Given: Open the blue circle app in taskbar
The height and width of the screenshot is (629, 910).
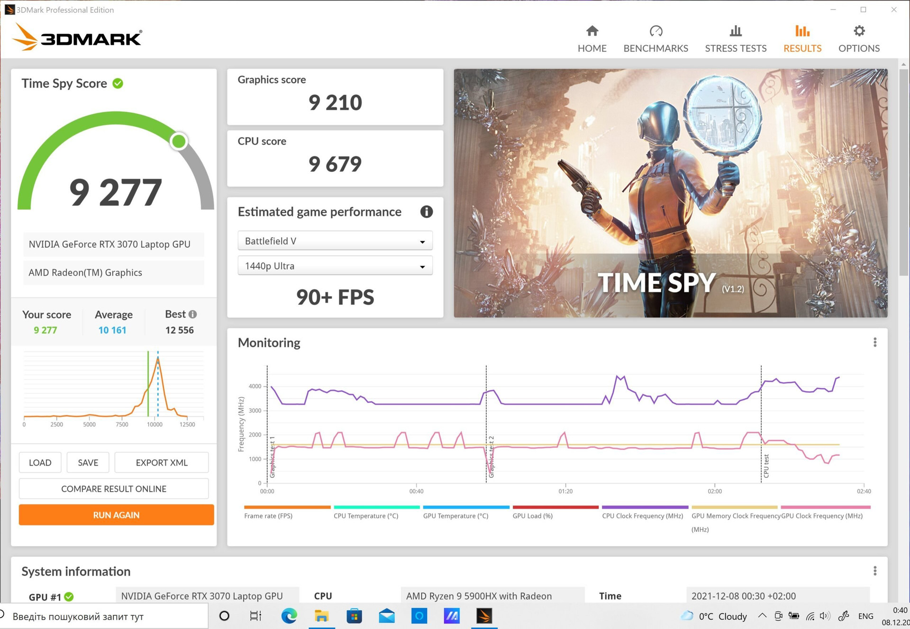Looking at the screenshot, I should [419, 616].
